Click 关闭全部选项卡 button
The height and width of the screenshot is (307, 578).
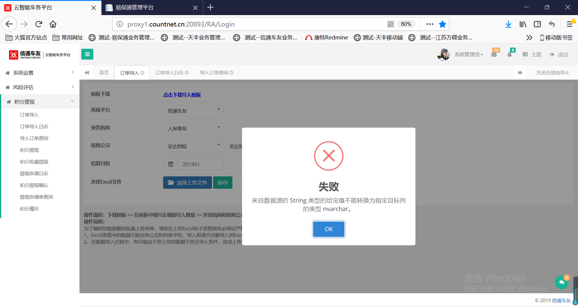[x=553, y=73]
